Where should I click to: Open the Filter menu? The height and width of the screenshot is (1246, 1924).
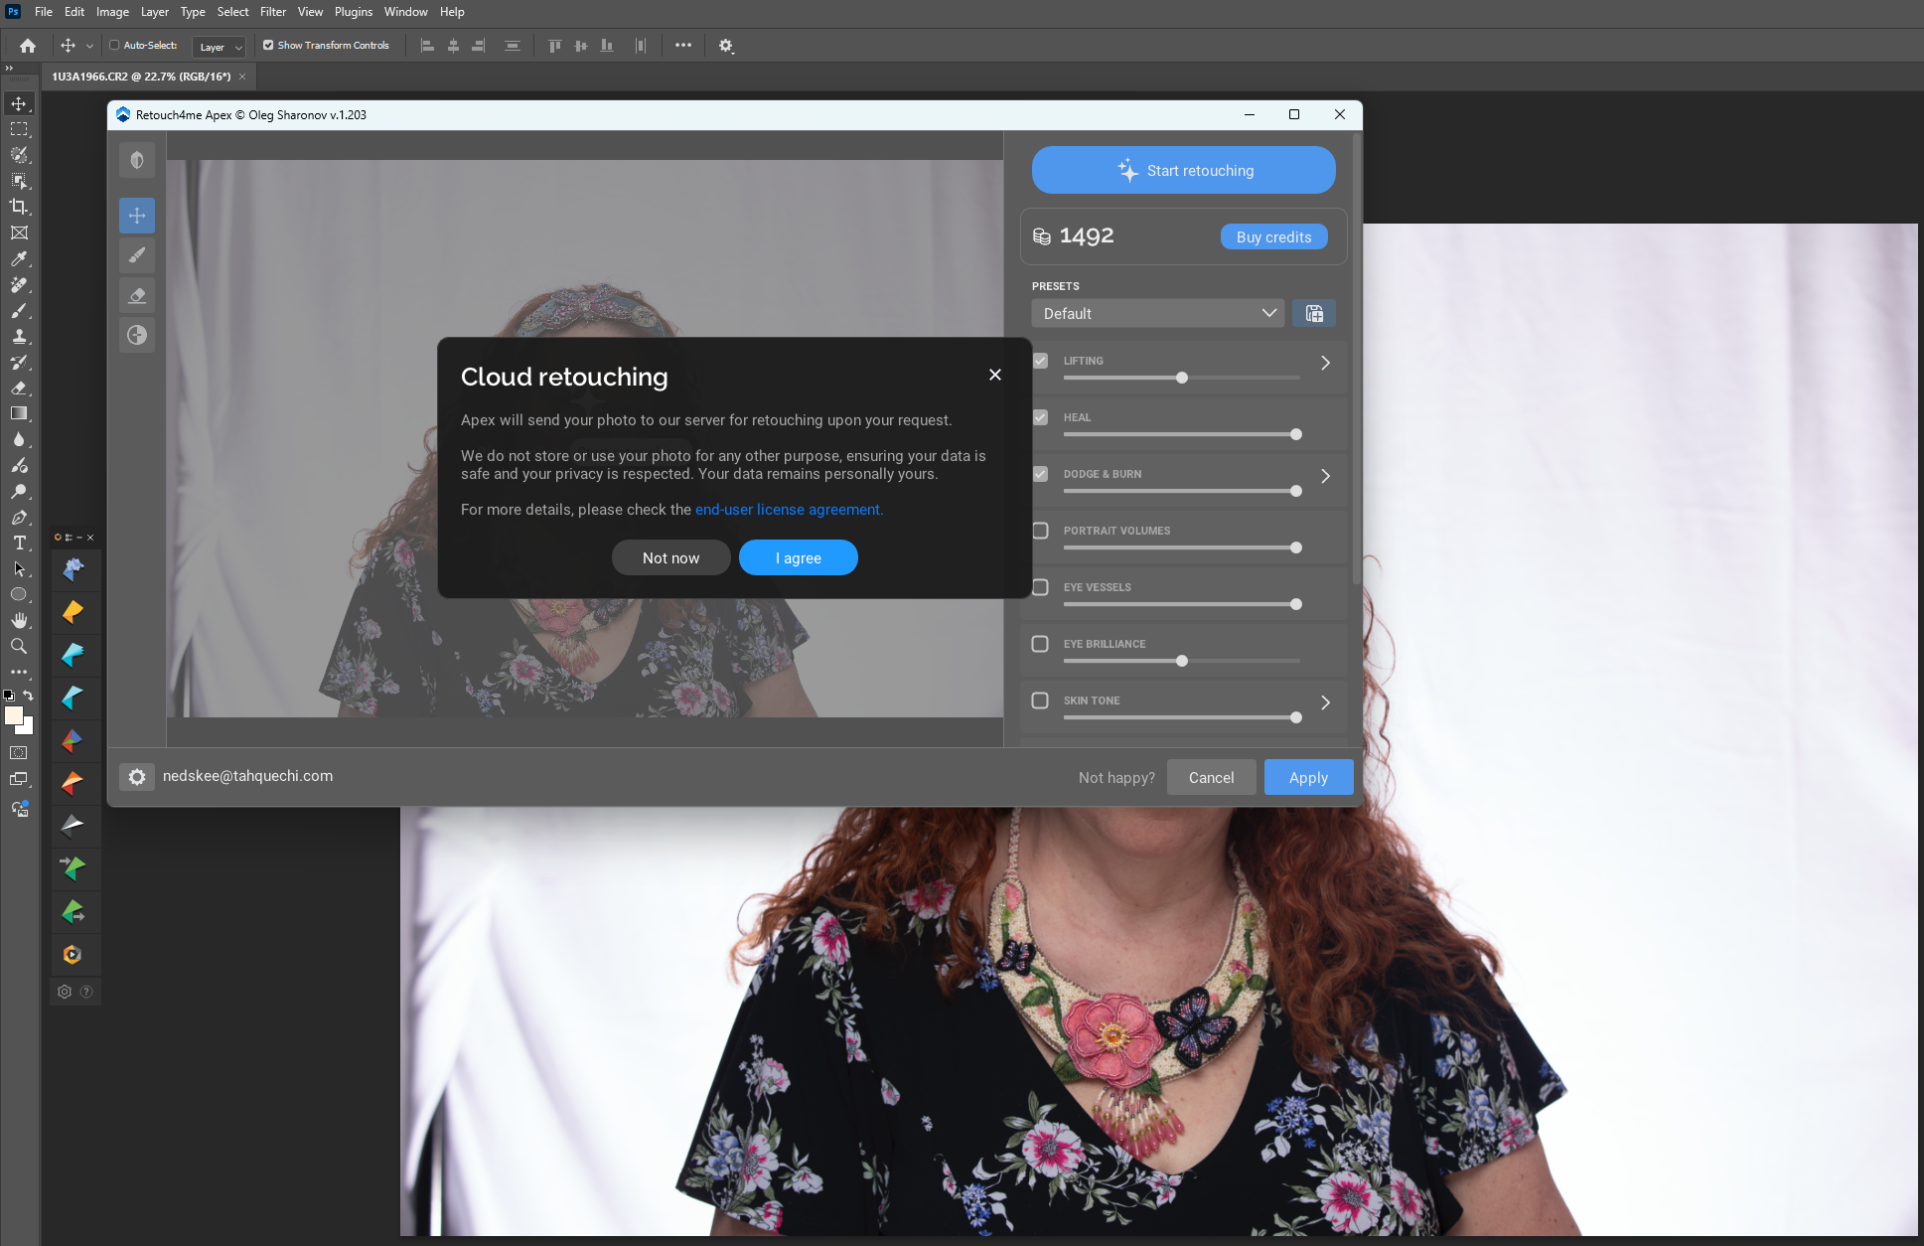pyautogui.click(x=273, y=12)
